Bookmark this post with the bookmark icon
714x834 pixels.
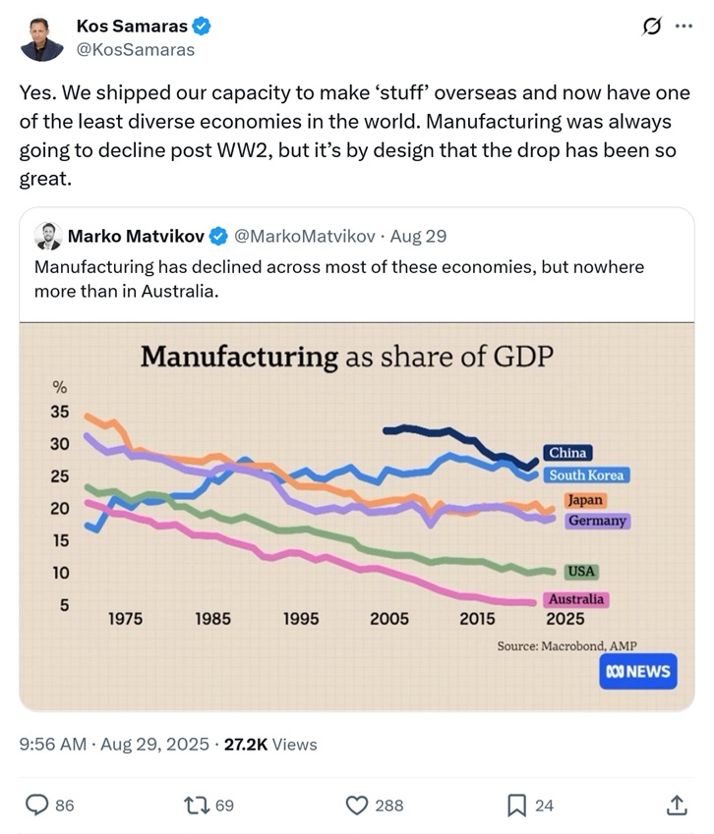[516, 805]
